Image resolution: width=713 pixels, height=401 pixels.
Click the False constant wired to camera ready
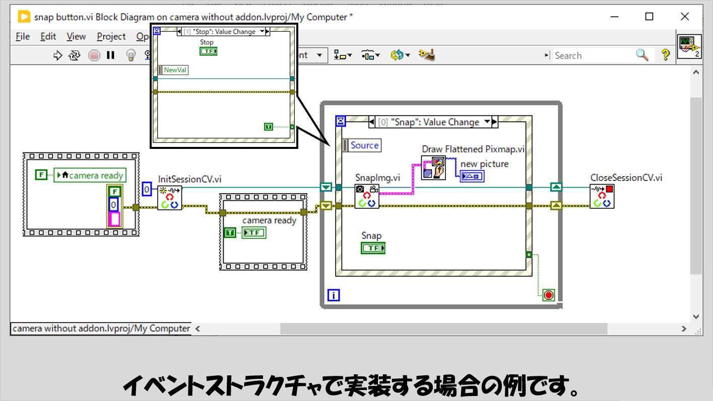point(41,175)
